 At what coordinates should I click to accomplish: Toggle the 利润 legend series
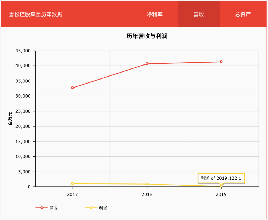96,208
